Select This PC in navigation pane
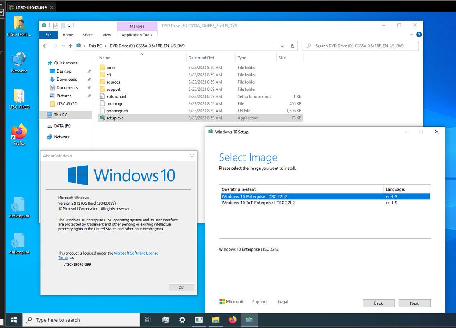Screen dimensions: 456x328 point(66,115)
